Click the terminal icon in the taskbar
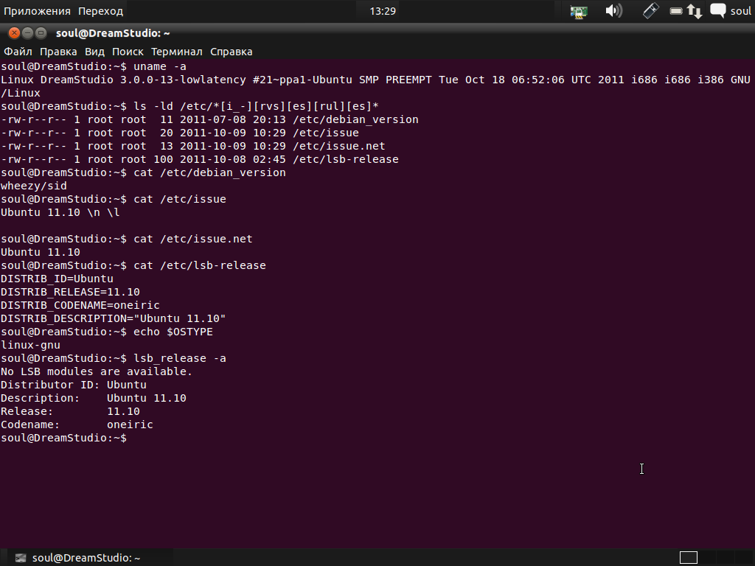755x566 pixels. [x=20, y=558]
